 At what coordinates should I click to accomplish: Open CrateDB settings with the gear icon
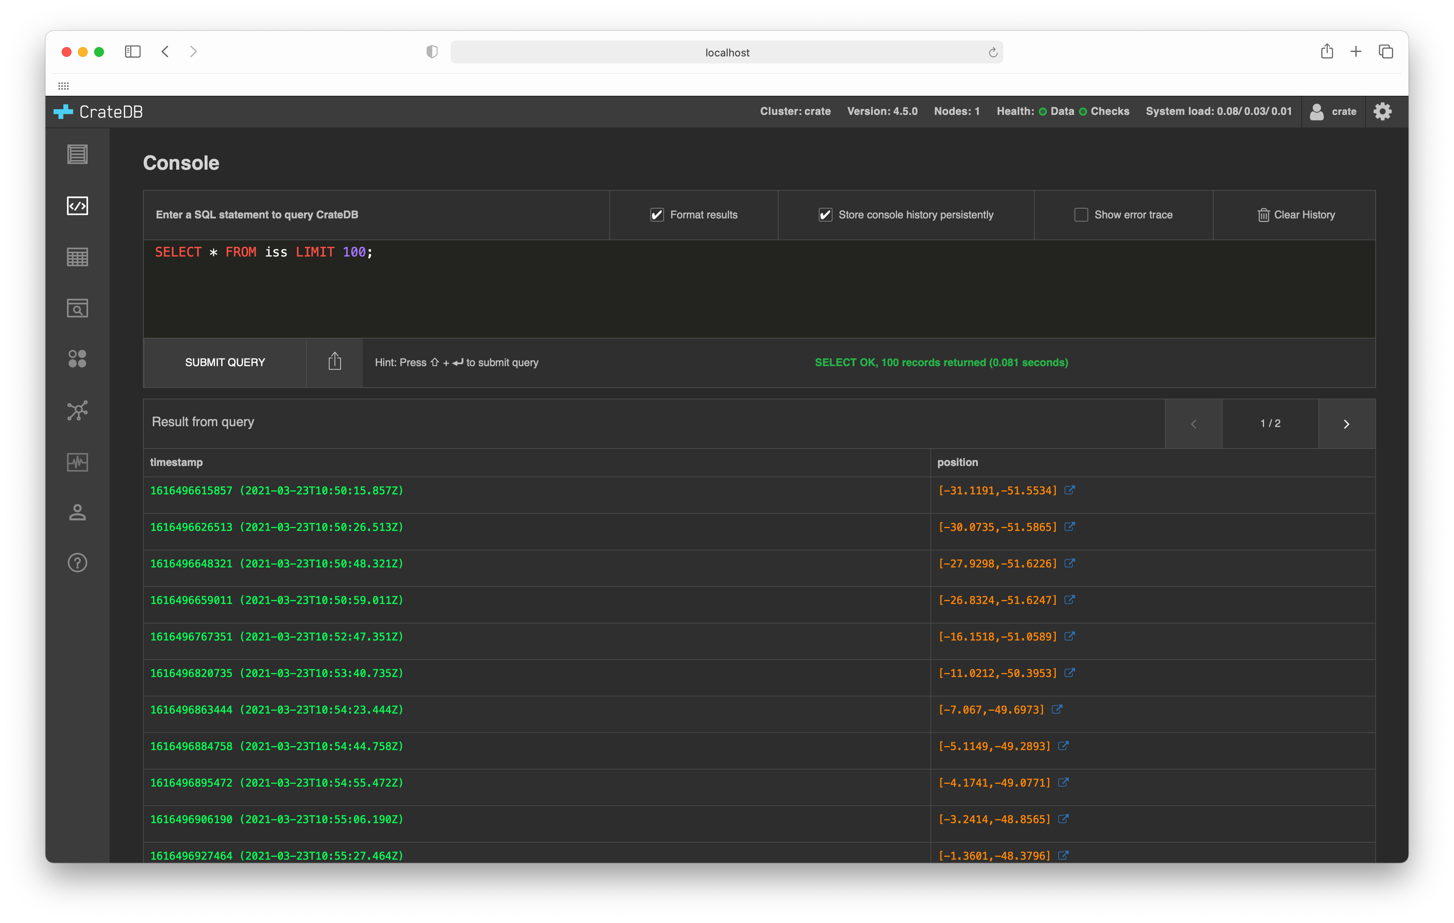point(1383,111)
